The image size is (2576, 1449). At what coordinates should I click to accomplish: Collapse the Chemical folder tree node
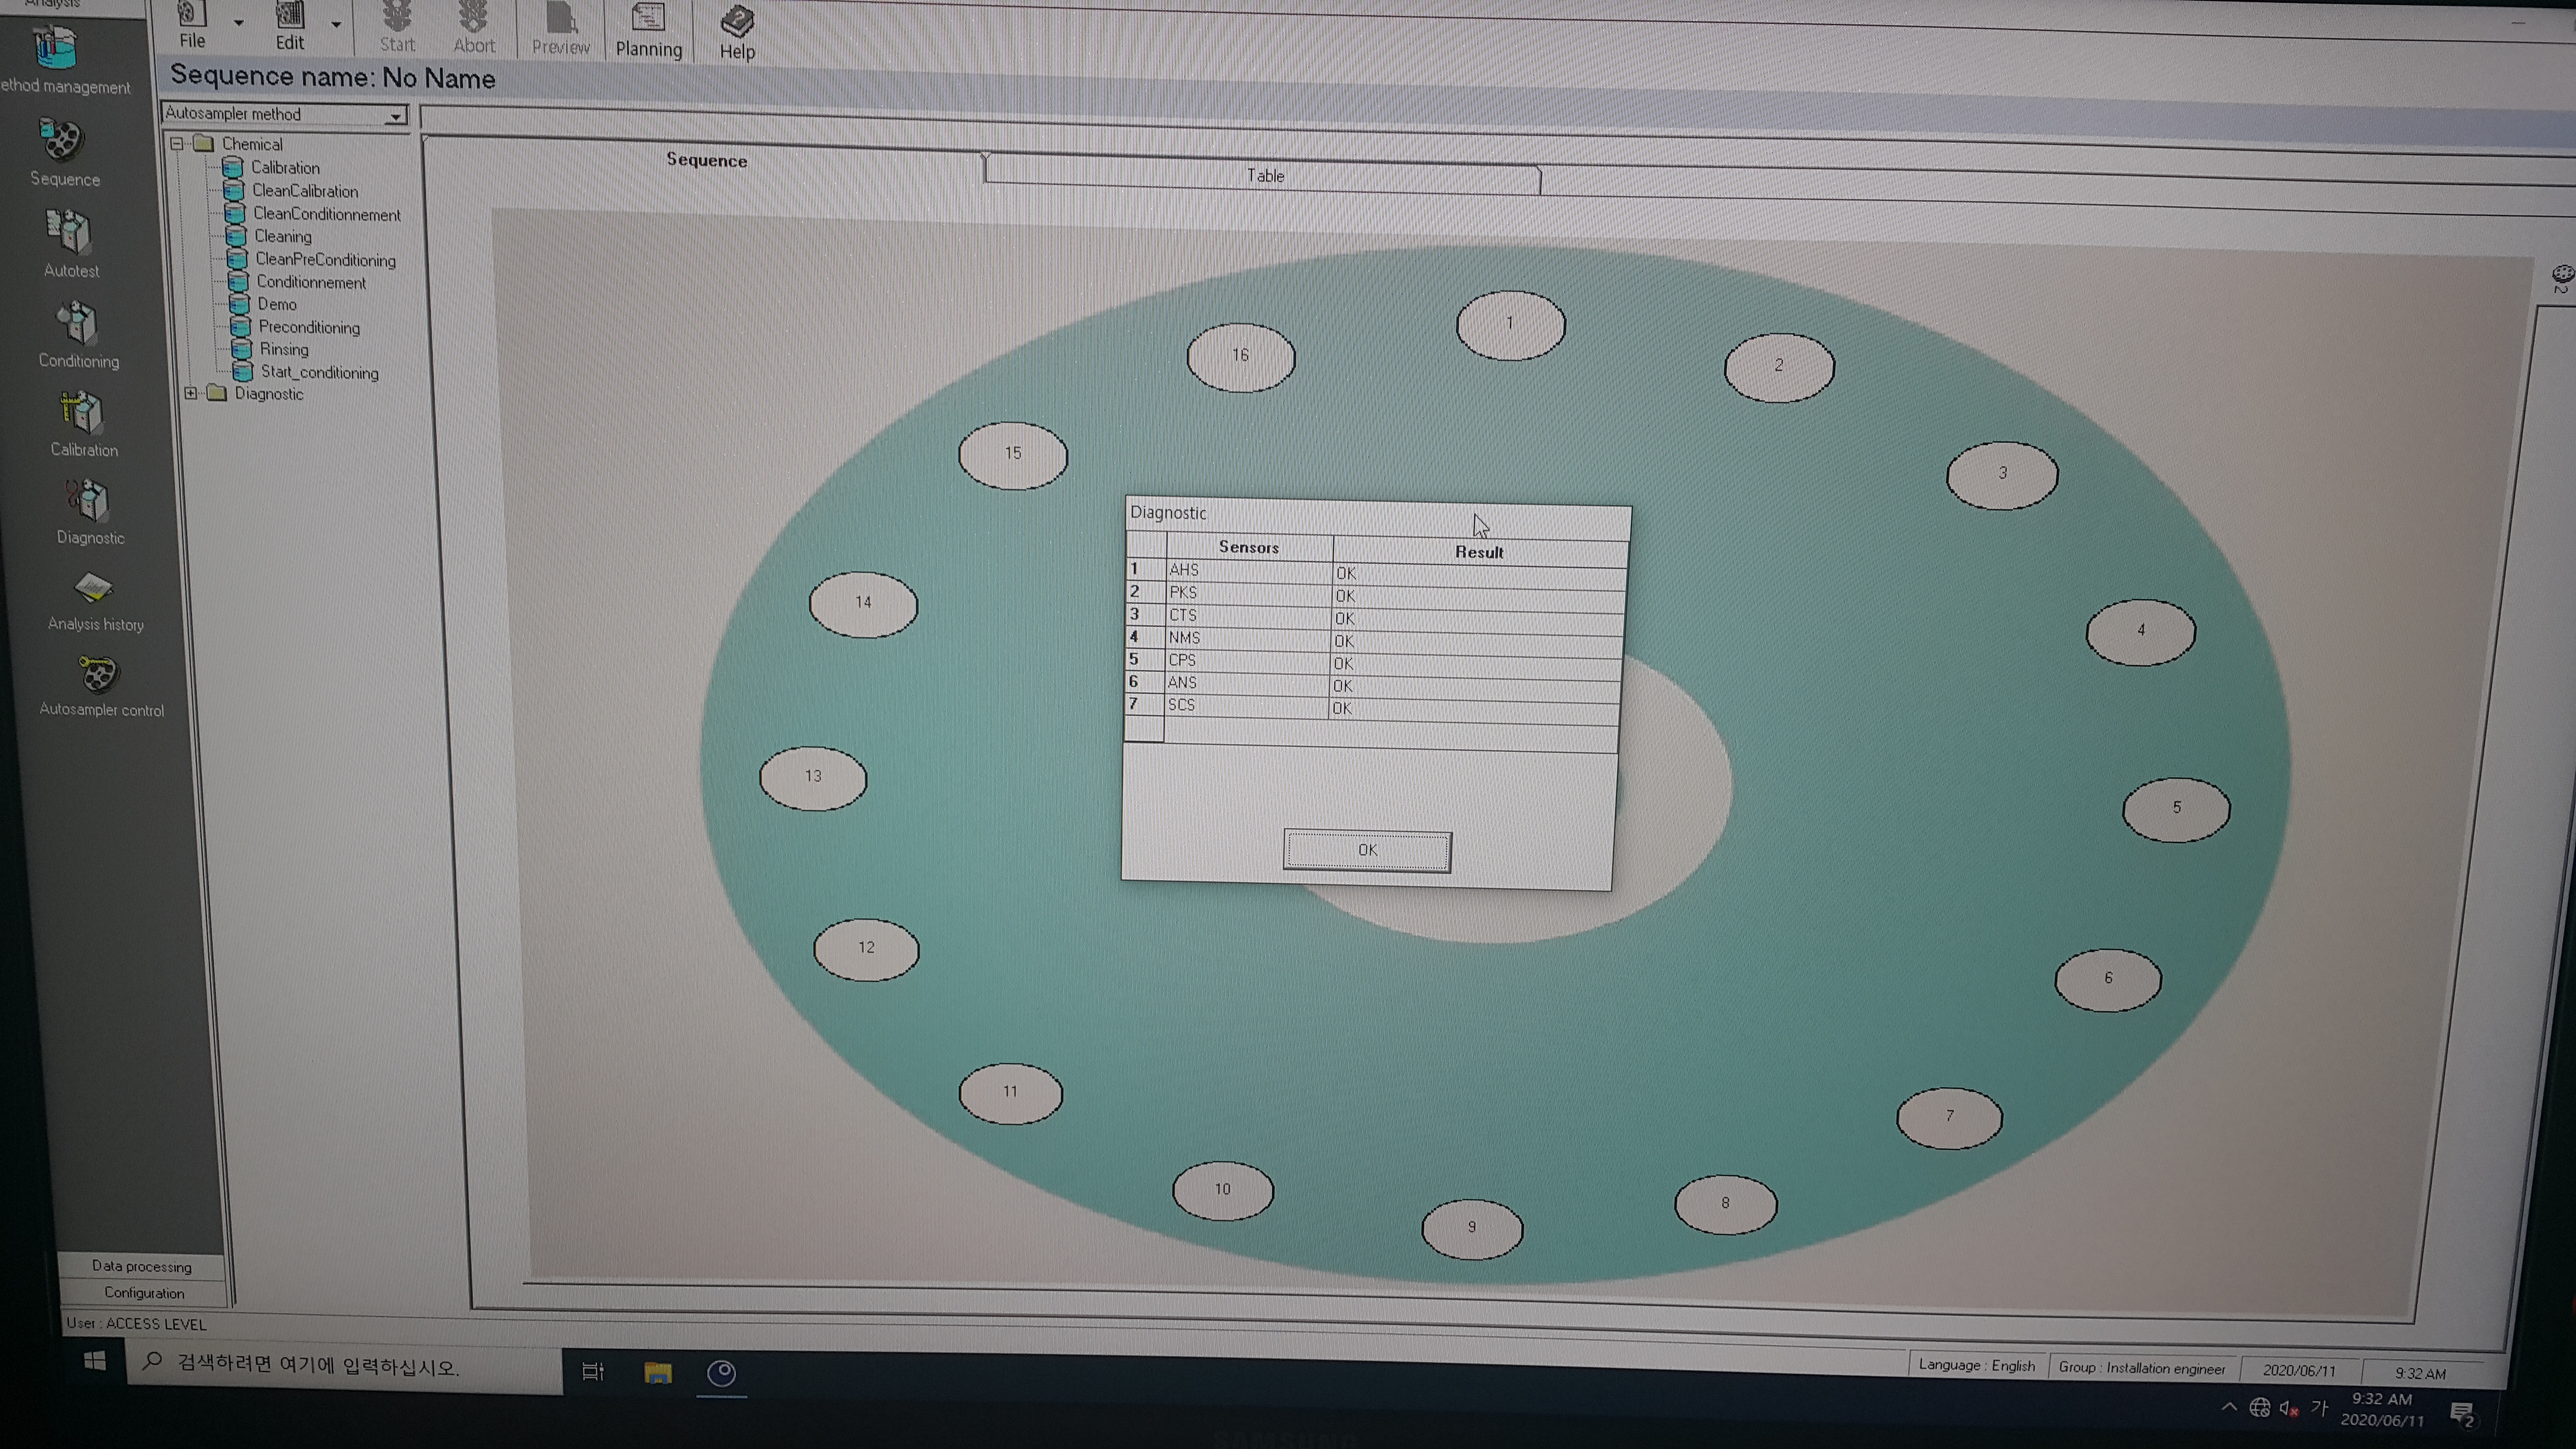tap(177, 143)
